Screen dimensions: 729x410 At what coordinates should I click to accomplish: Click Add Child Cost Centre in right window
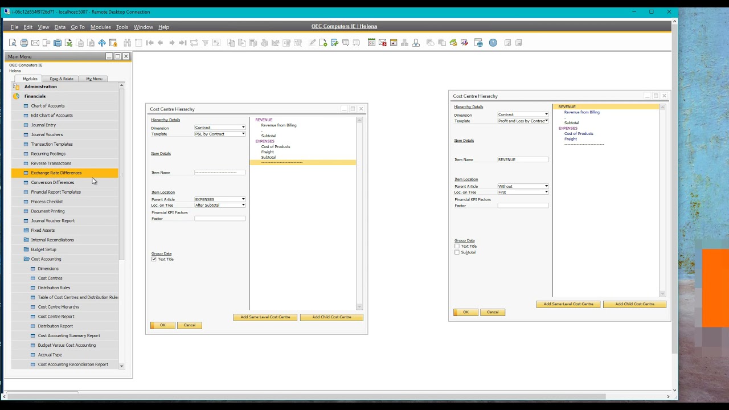pyautogui.click(x=634, y=304)
